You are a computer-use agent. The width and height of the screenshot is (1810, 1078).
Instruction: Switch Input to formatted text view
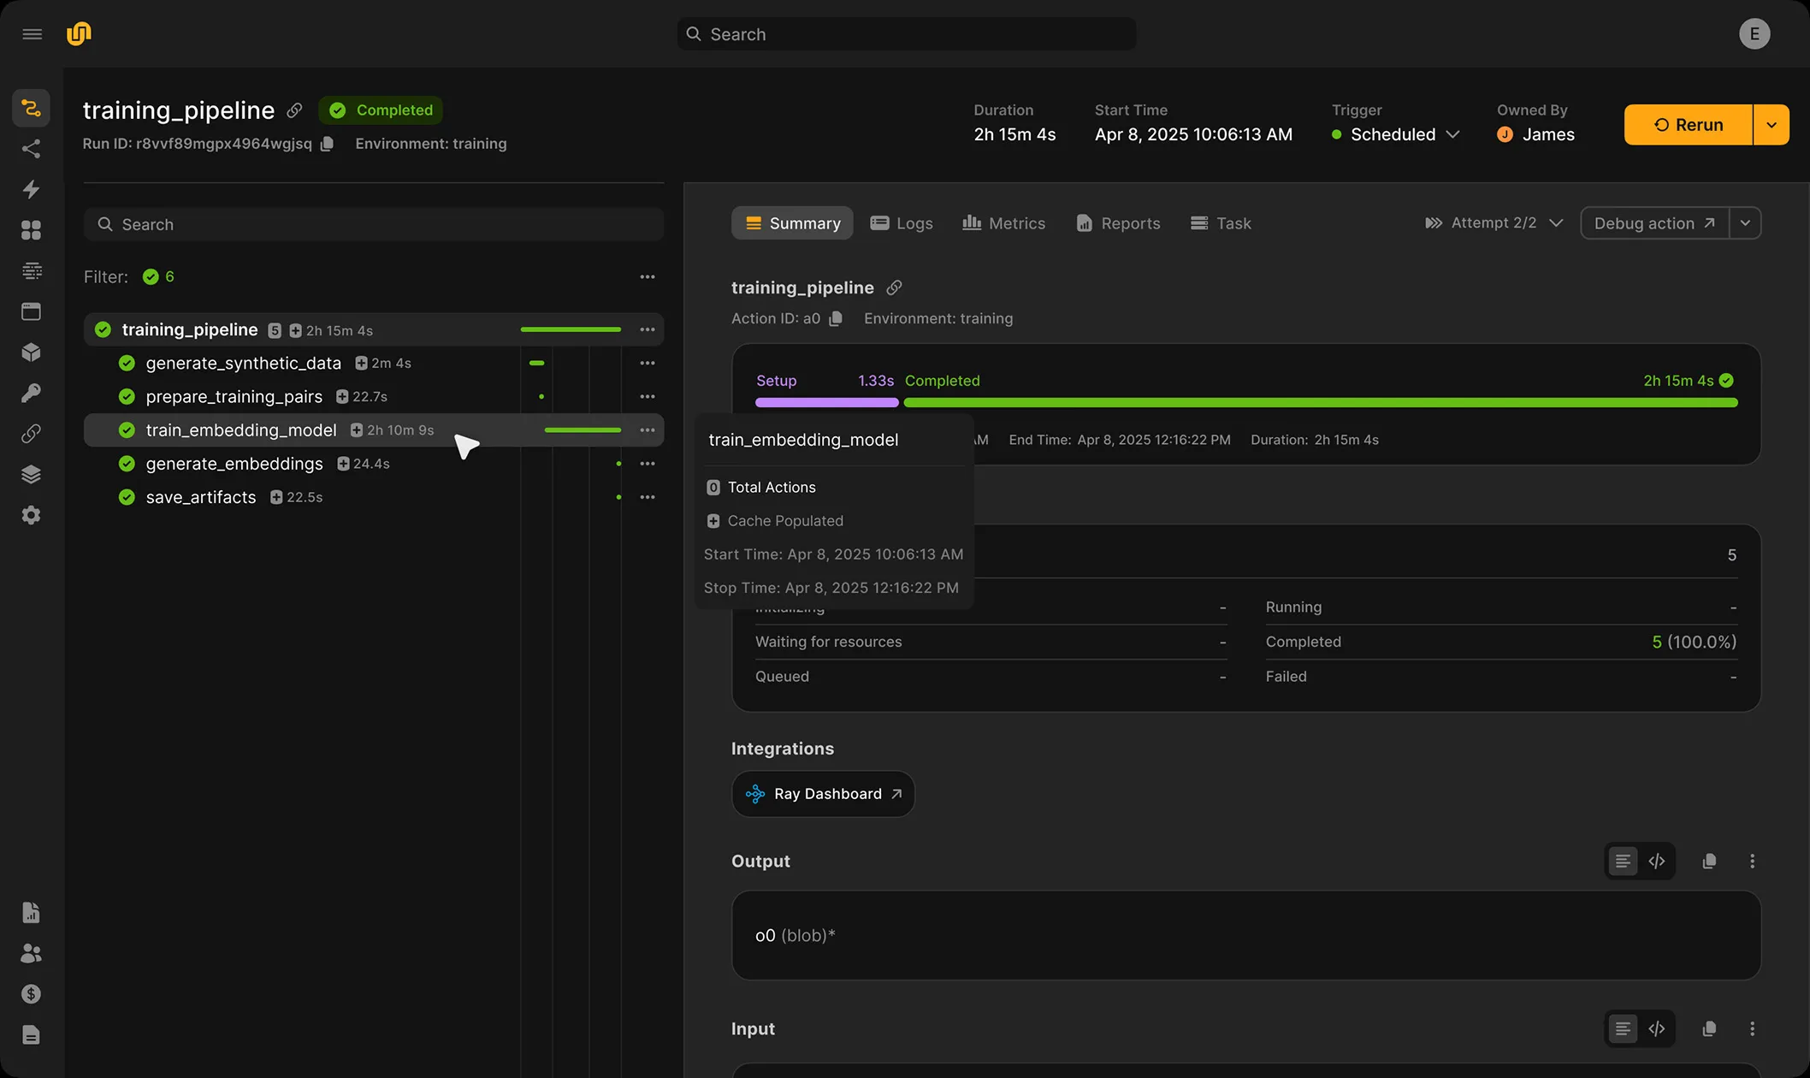pos(1623,1028)
